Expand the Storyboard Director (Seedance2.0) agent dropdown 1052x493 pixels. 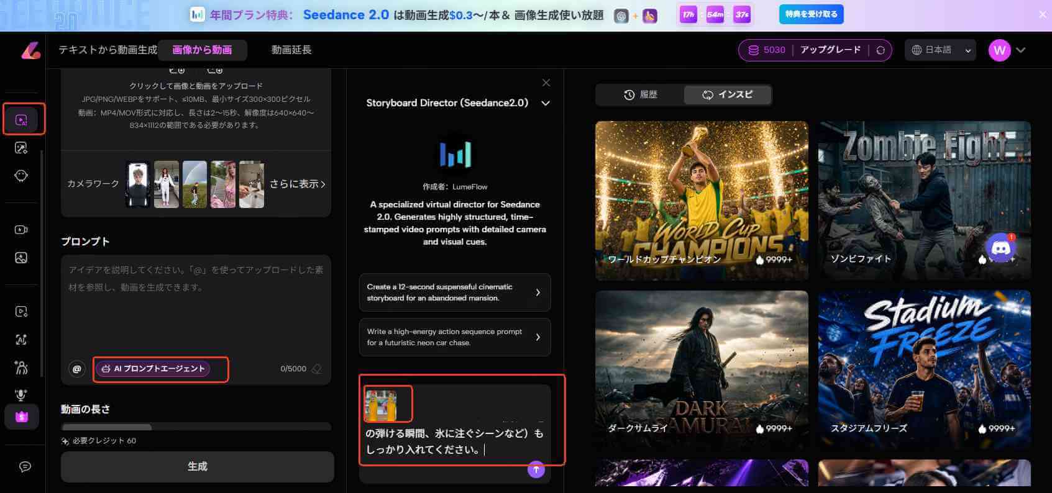tap(546, 103)
